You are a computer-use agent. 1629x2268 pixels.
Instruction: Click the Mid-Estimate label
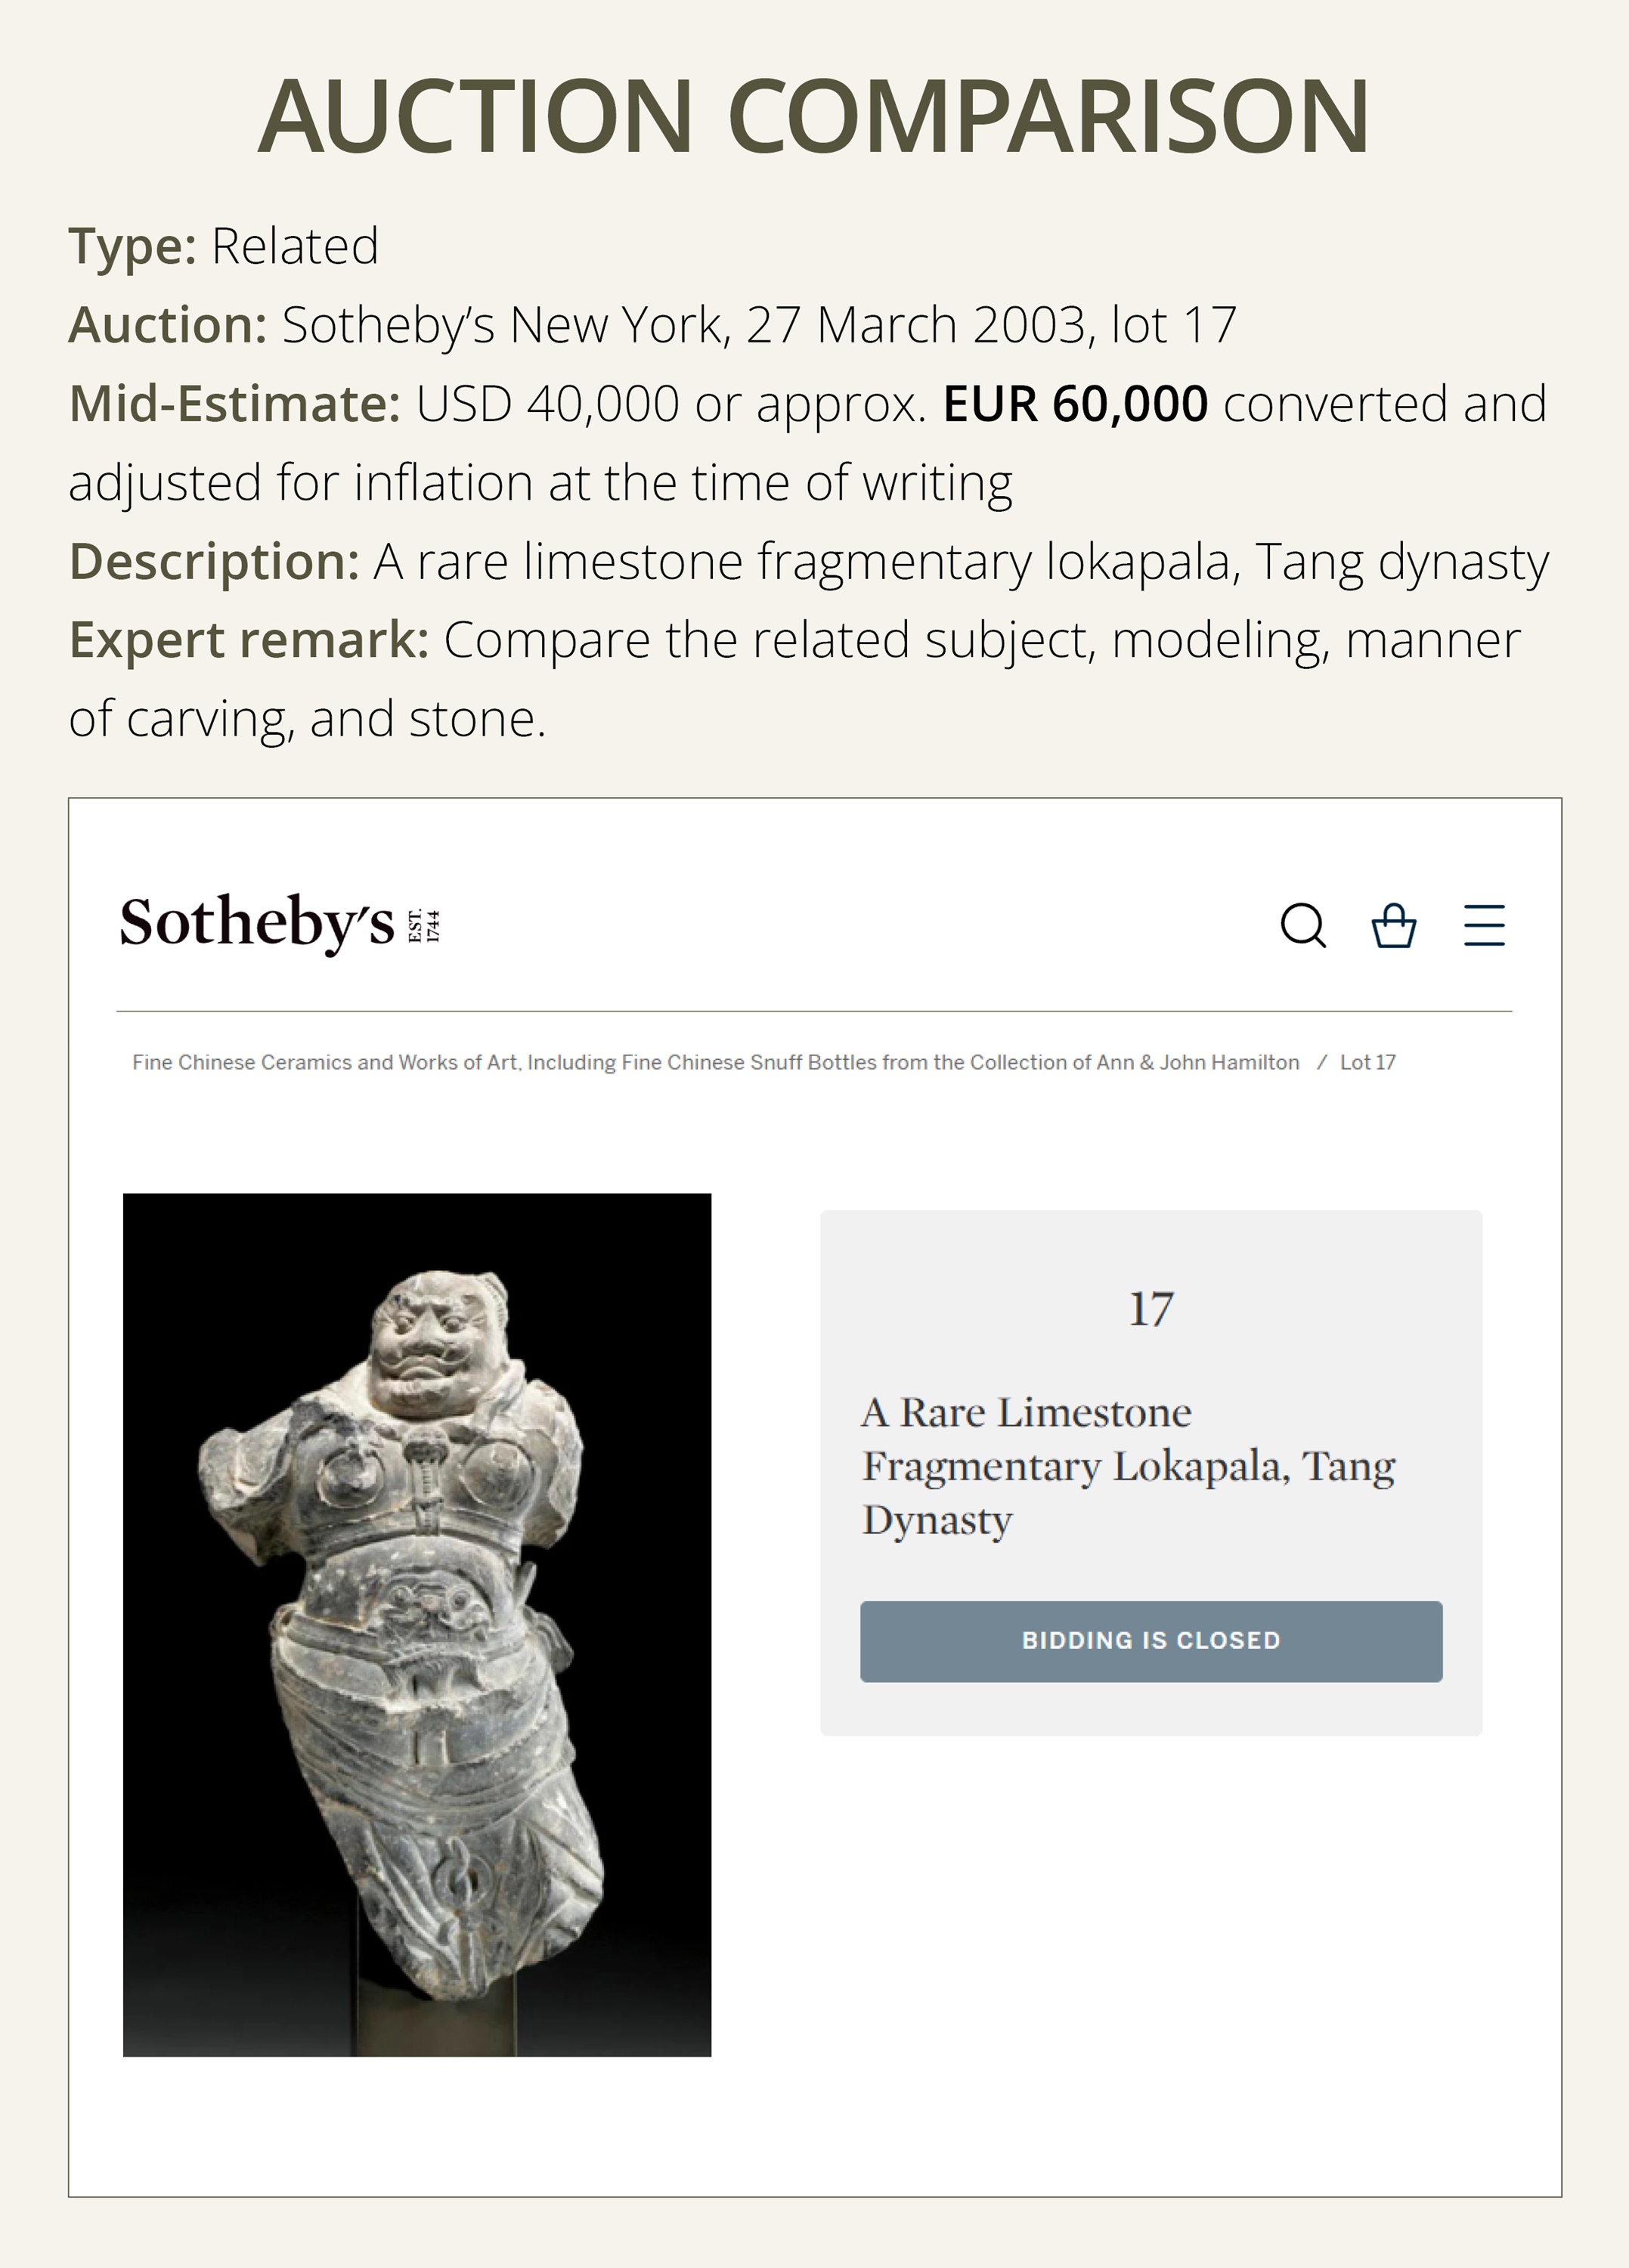[234, 404]
